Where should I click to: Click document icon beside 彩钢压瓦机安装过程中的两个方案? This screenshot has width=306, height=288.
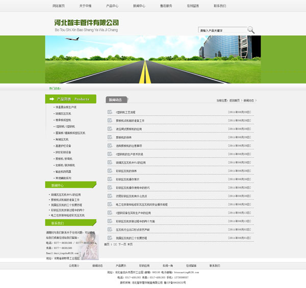(110, 221)
